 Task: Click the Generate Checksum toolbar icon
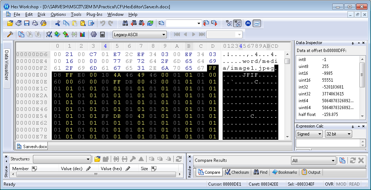click(49, 34)
